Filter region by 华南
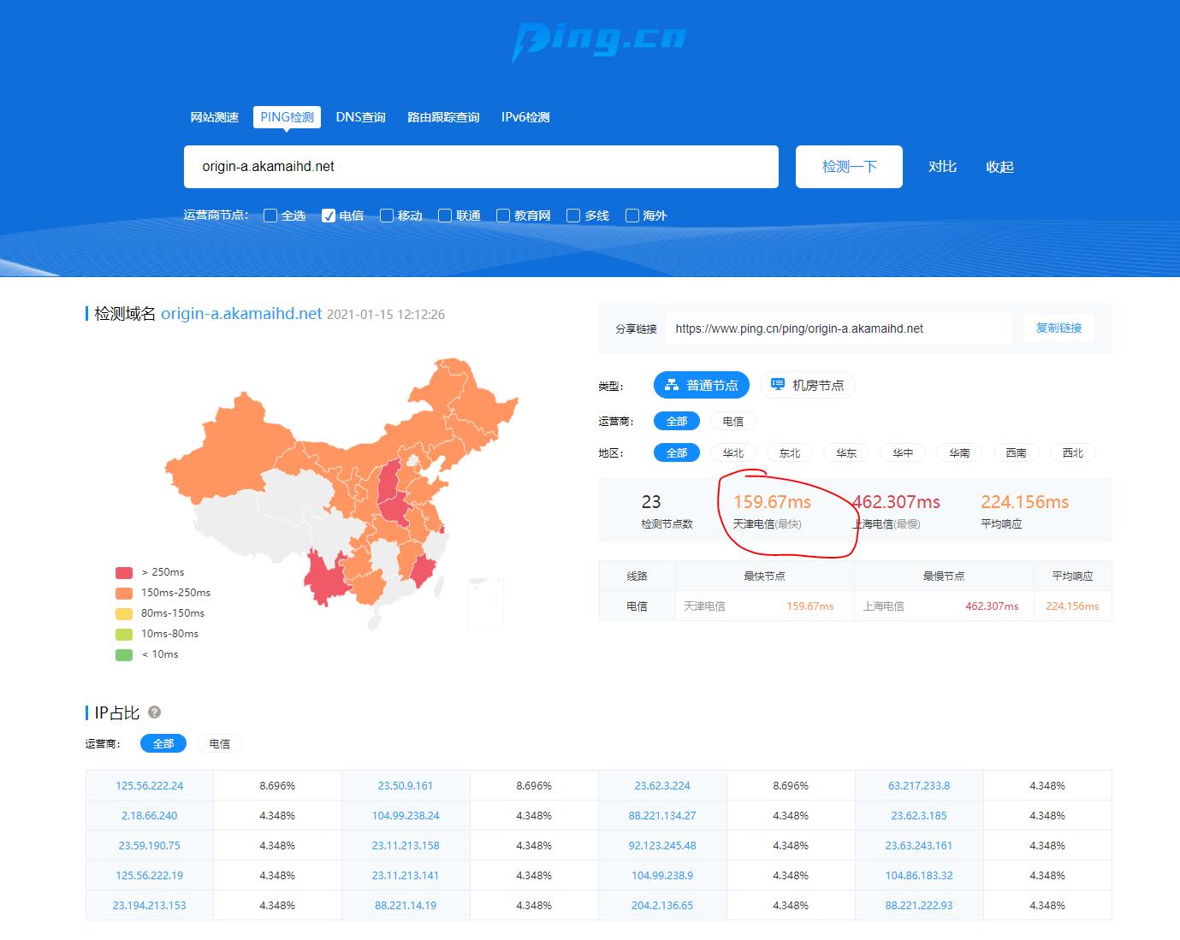This screenshot has width=1180, height=940. pyautogui.click(x=959, y=452)
